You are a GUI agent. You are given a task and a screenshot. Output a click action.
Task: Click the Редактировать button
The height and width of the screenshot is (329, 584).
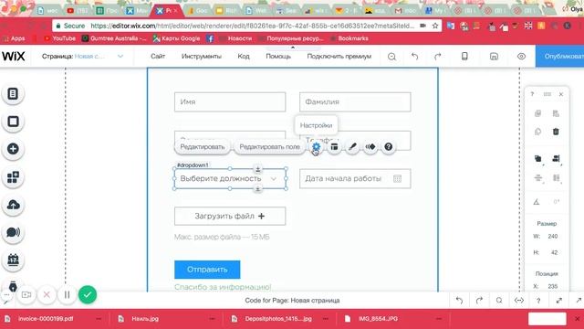(203, 147)
